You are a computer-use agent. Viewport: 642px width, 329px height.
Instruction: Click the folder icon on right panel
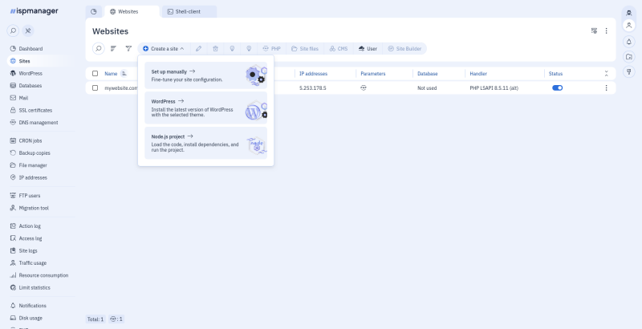[x=629, y=56]
